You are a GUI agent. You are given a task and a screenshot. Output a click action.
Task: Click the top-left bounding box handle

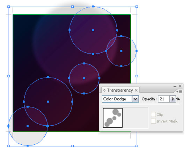coord(9,7)
